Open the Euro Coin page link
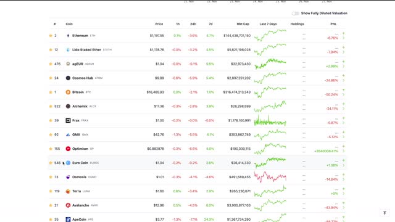This screenshot has width=395, height=222. click(80, 163)
